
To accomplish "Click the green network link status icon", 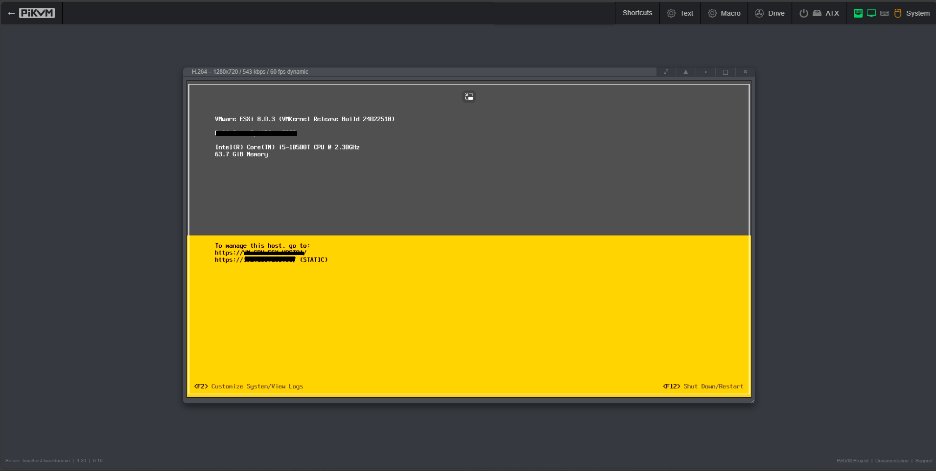I will (858, 13).
